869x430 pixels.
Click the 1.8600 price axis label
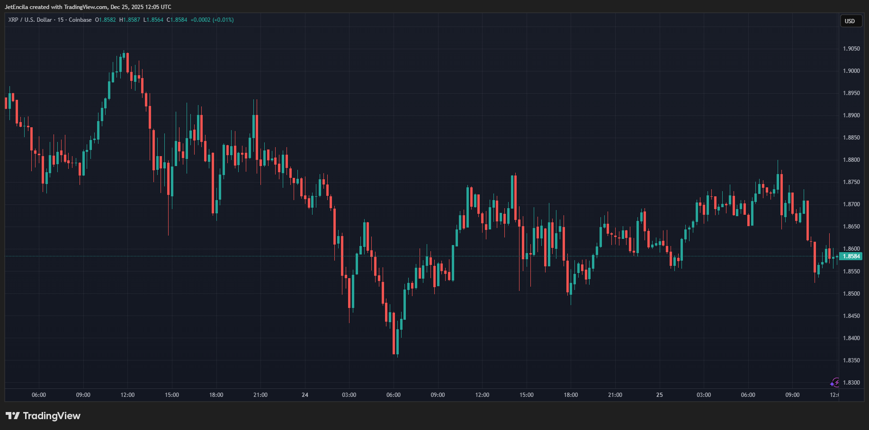851,249
